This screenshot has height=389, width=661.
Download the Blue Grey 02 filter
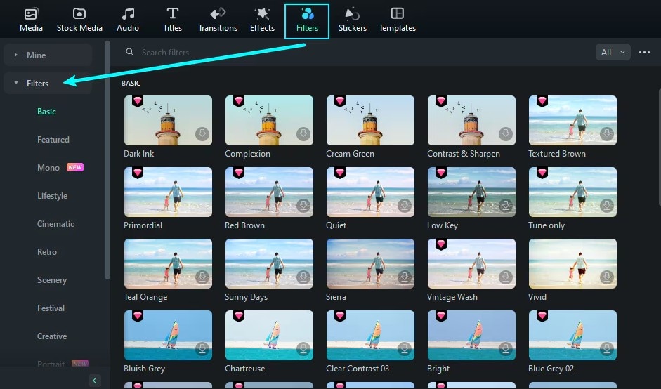[x=607, y=349]
